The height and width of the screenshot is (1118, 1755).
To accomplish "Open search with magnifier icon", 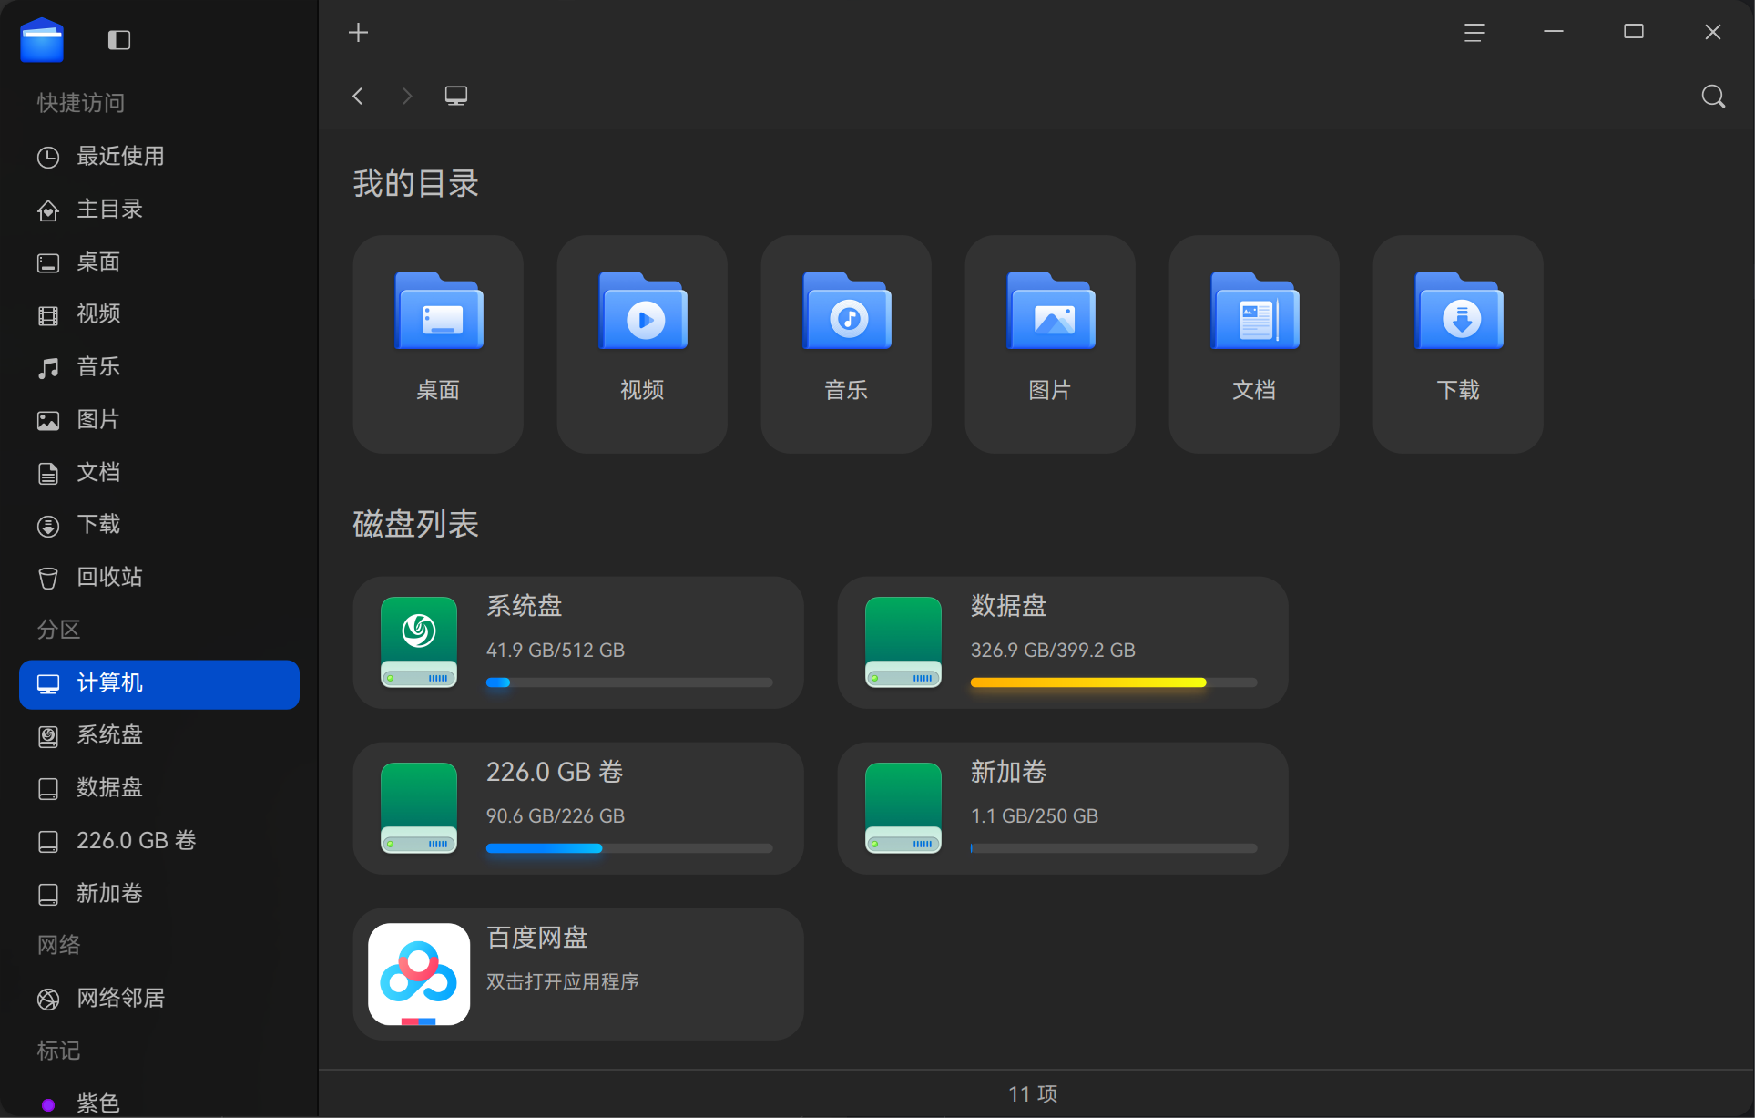I will tap(1713, 97).
